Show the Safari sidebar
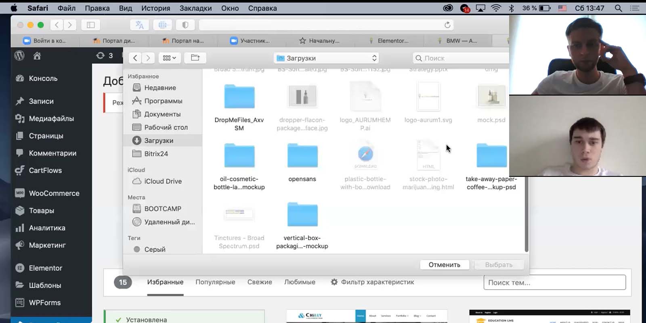This screenshot has height=323, width=646. (91, 25)
